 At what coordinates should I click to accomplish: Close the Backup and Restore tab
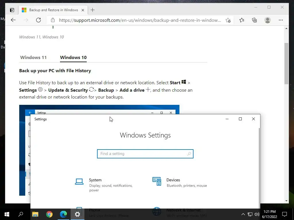click(83, 10)
